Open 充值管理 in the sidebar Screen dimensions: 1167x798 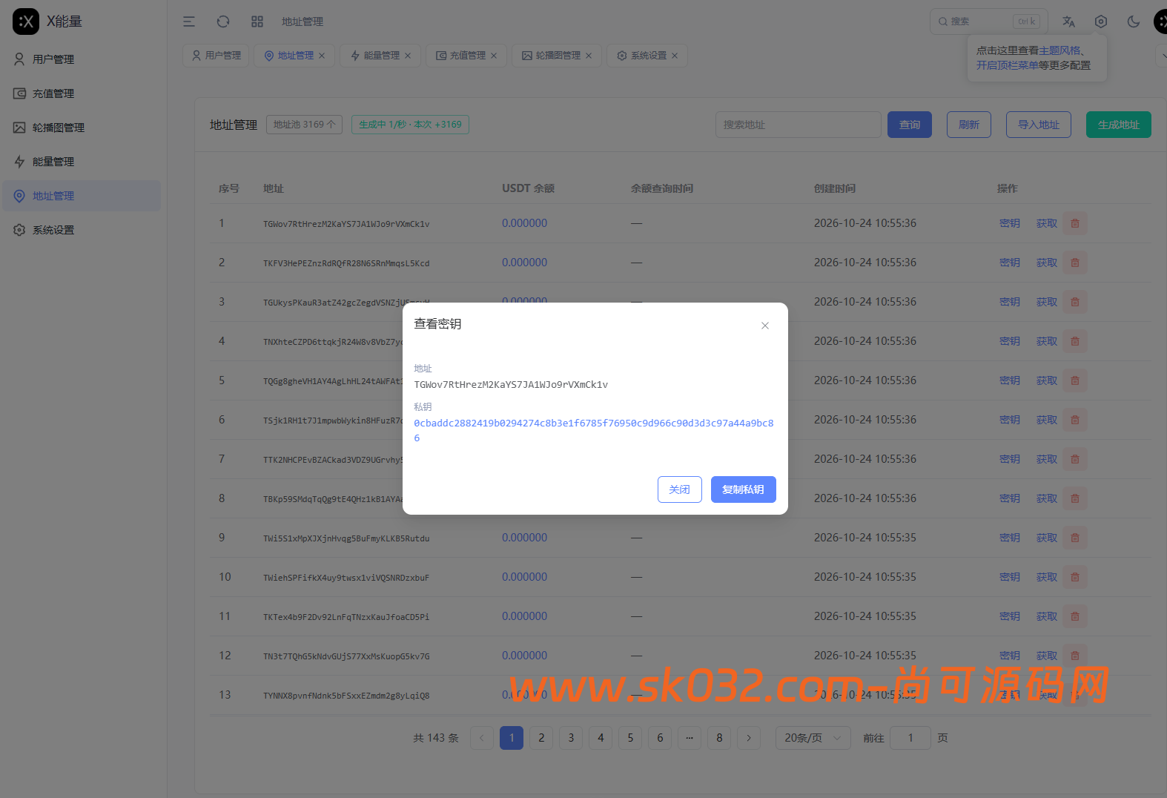point(82,93)
